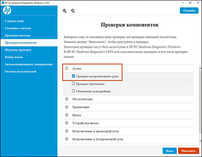202x157 pixels.
Task: Click the Видео label
Action: 77,115
